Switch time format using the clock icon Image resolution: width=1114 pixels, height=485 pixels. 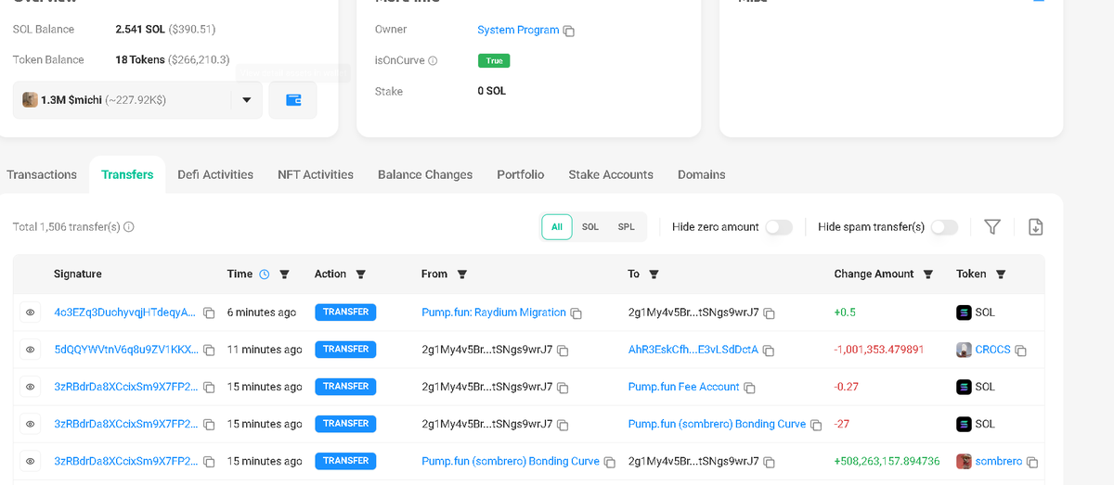265,274
